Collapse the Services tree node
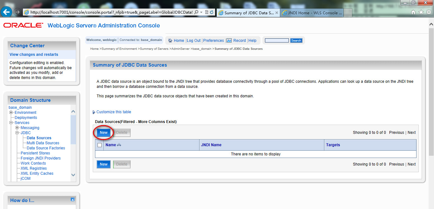 [11, 123]
